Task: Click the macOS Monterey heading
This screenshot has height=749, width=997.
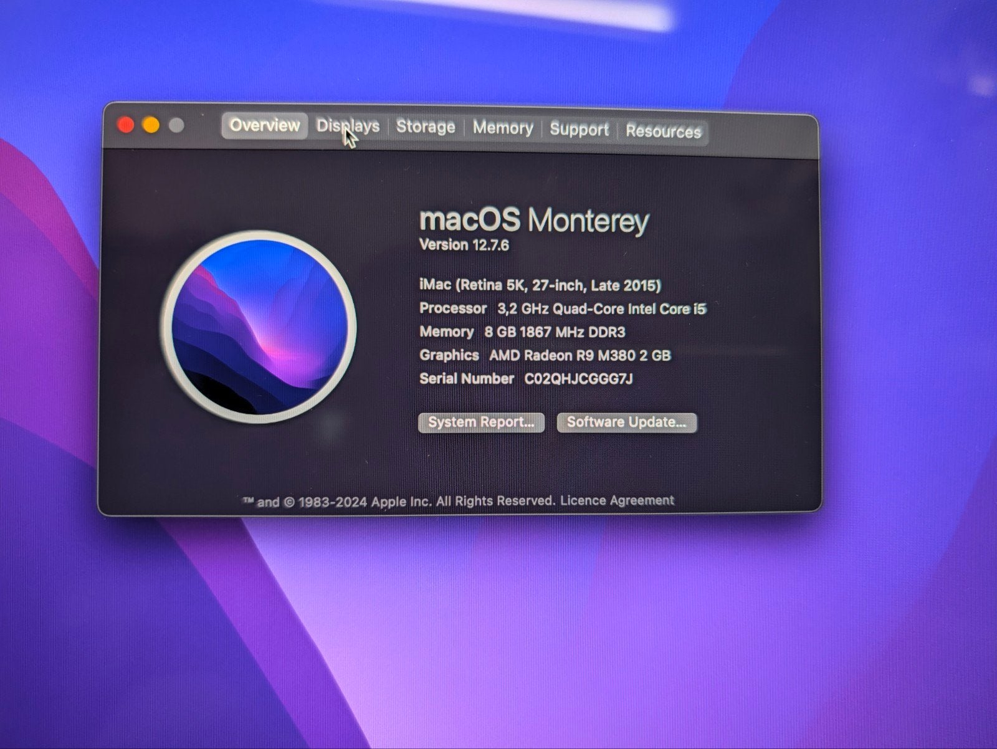Action: tap(534, 220)
